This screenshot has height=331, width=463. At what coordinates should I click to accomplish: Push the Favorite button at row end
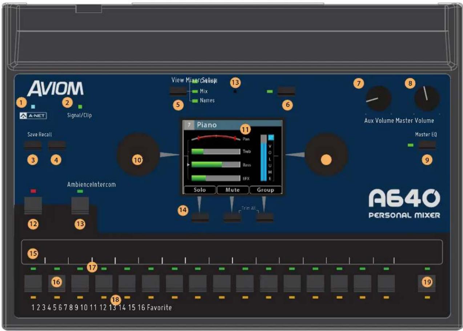coord(427,284)
